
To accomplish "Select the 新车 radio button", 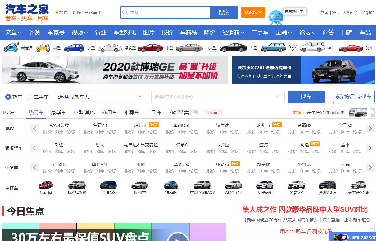I will point(8,97).
